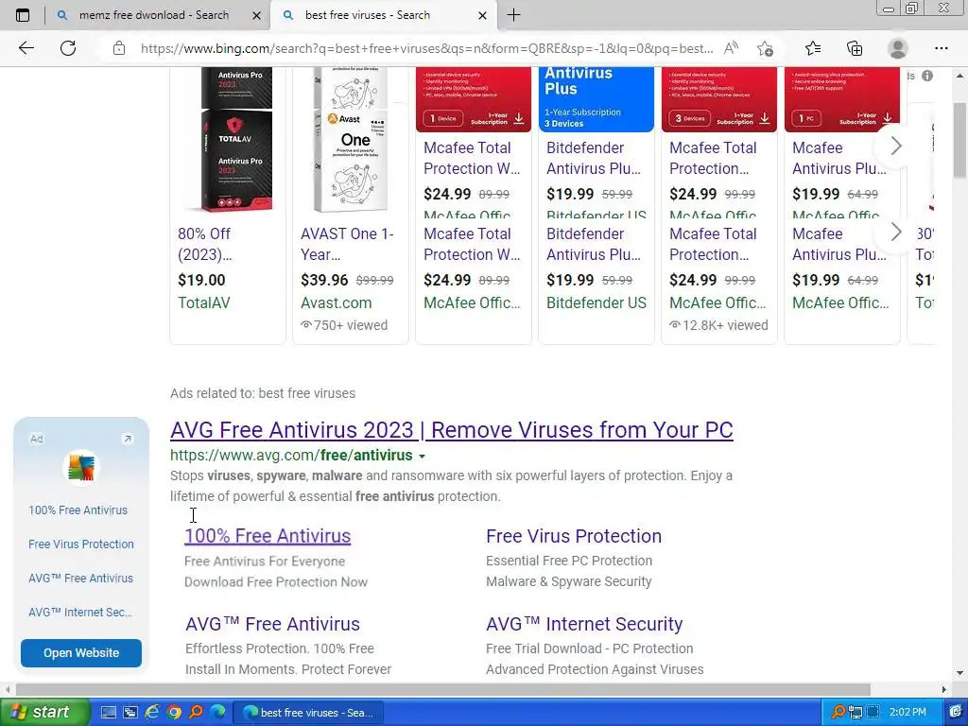Open '100% Free Antivirus' main result sitelink
This screenshot has width=968, height=726.
tap(268, 536)
